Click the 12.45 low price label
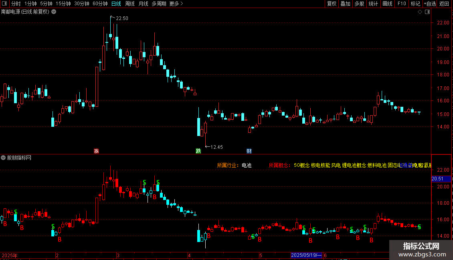 pyautogui.click(x=216, y=147)
